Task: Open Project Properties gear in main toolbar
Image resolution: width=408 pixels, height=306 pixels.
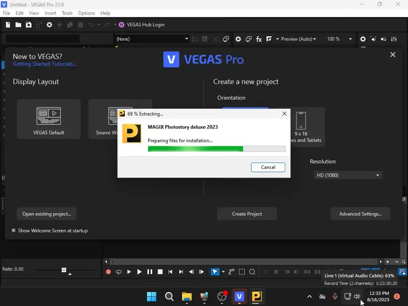Action: (x=49, y=25)
